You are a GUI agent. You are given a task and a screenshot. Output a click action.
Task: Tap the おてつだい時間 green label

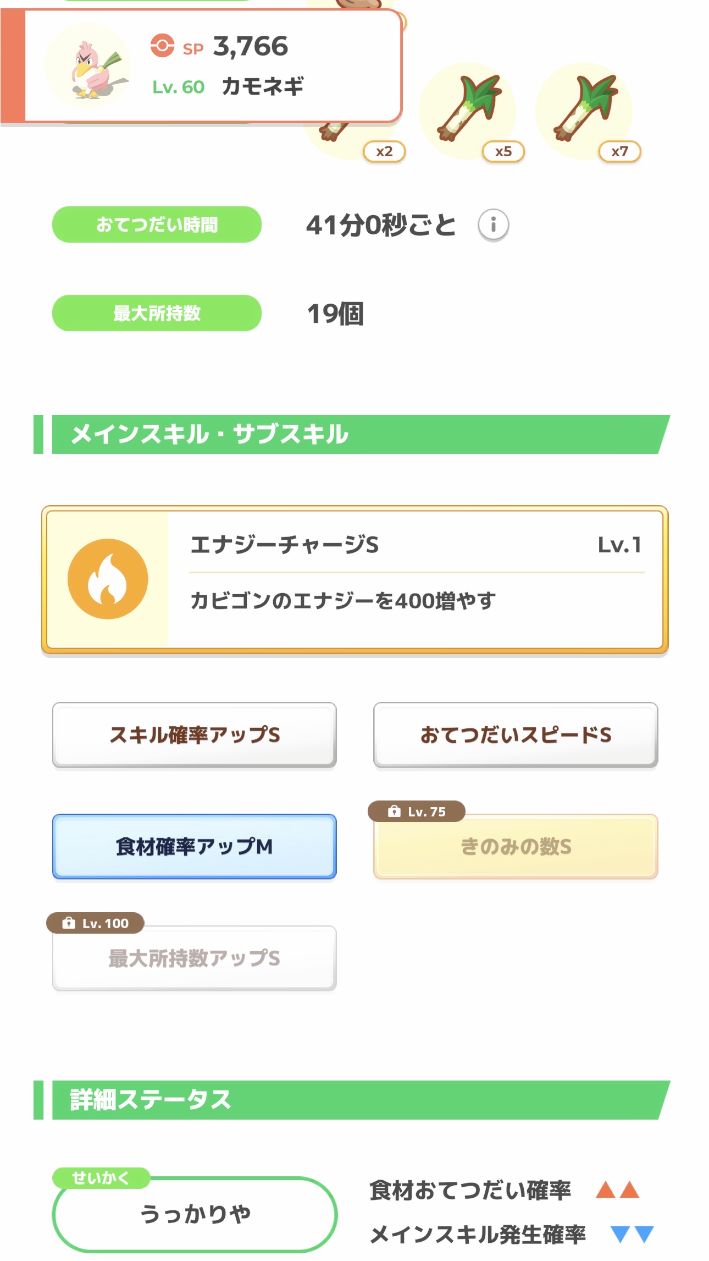tap(157, 224)
